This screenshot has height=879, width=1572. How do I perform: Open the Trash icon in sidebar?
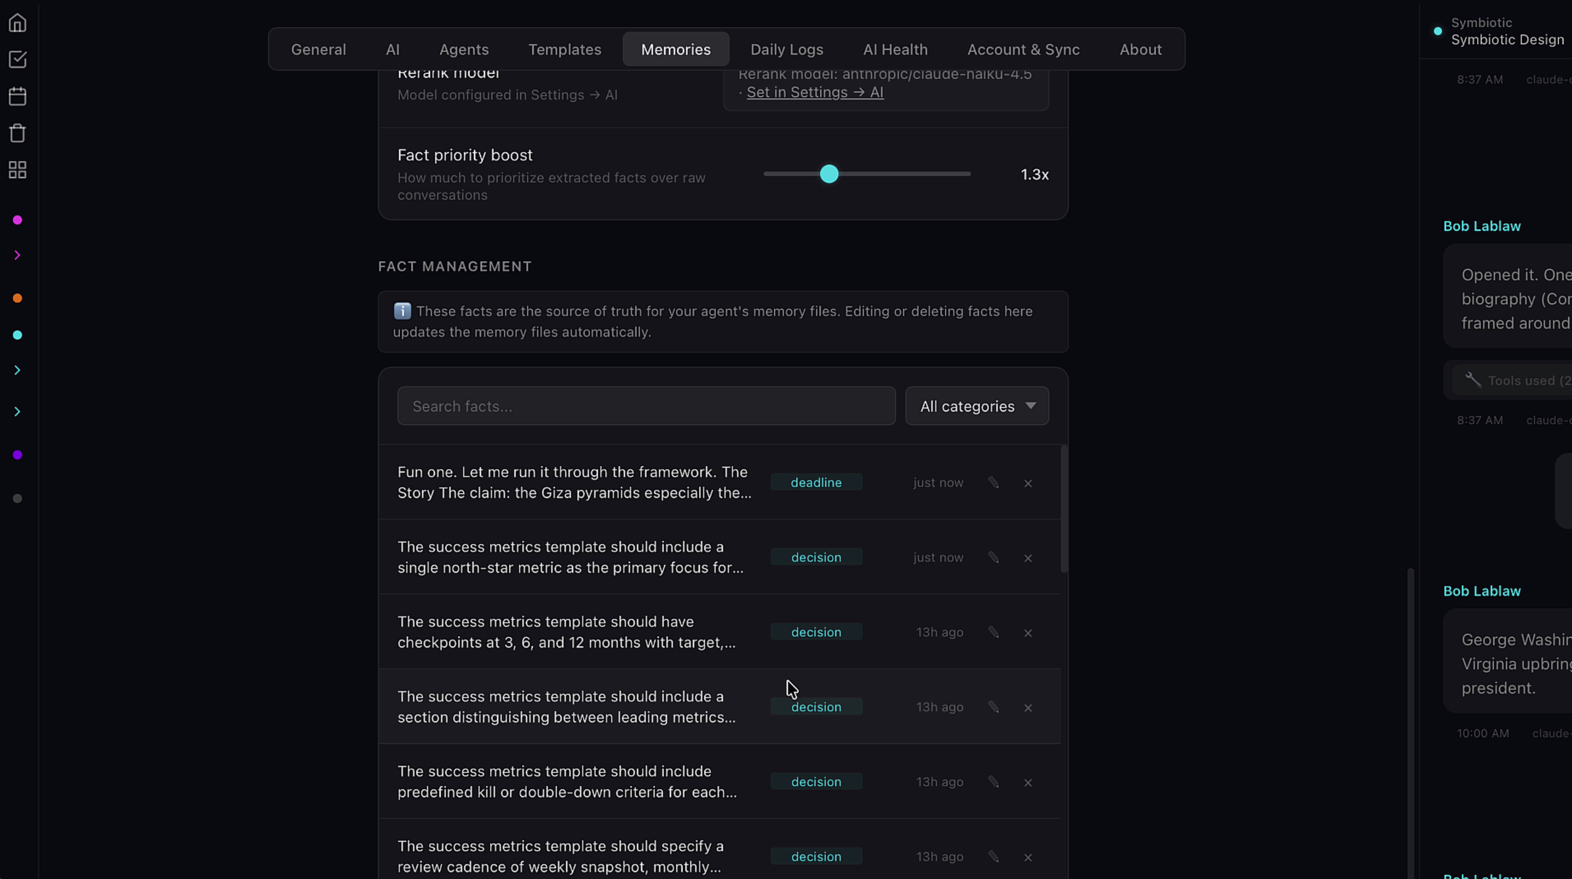pos(17,133)
